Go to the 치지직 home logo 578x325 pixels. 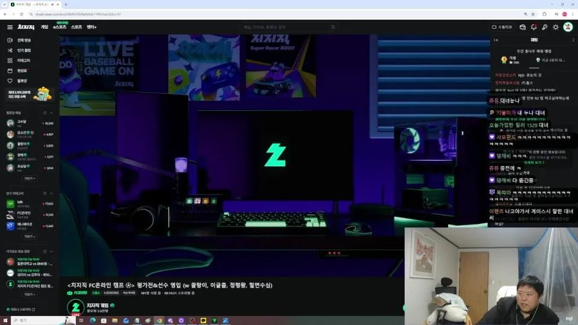[x=26, y=27]
